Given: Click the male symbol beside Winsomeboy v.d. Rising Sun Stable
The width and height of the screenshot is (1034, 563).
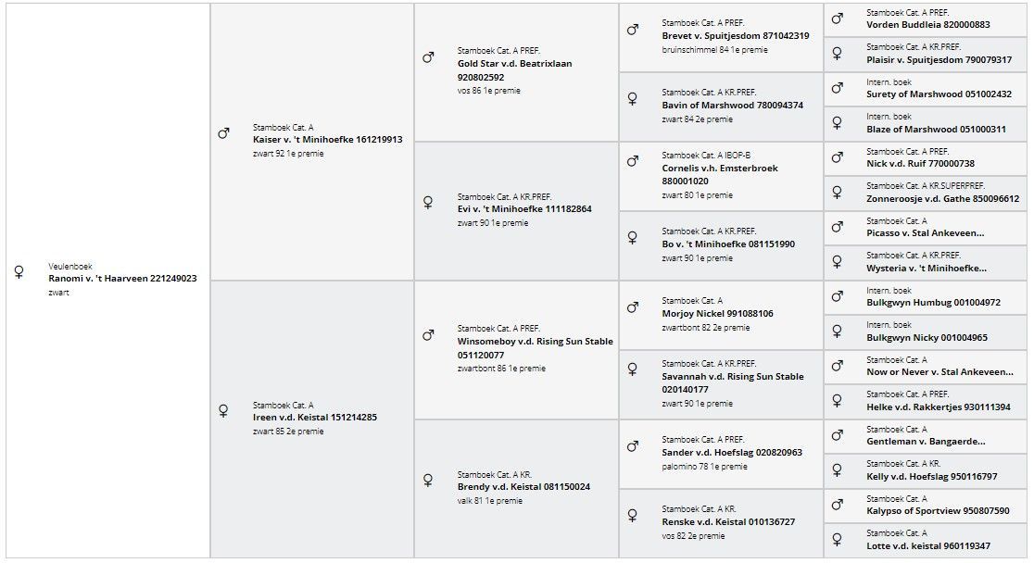Looking at the screenshot, I should [x=428, y=335].
